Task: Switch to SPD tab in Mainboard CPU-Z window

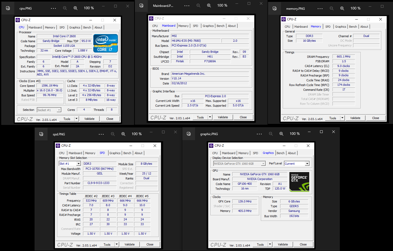Action: (196, 26)
